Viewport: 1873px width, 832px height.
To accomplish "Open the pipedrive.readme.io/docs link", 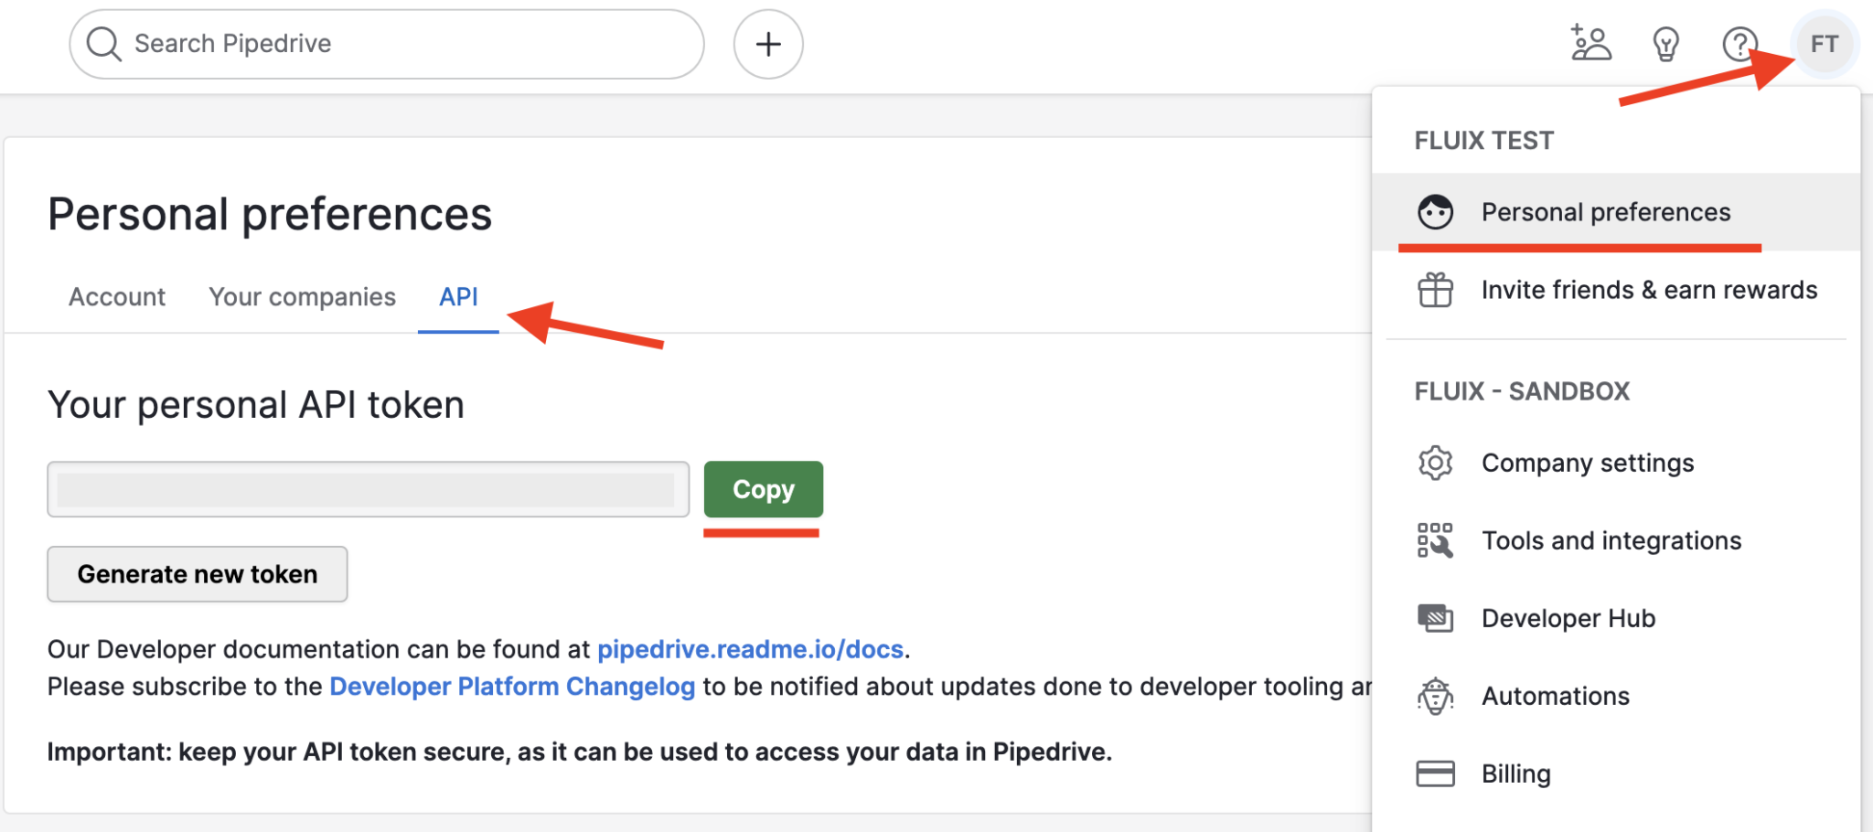I will point(749,649).
